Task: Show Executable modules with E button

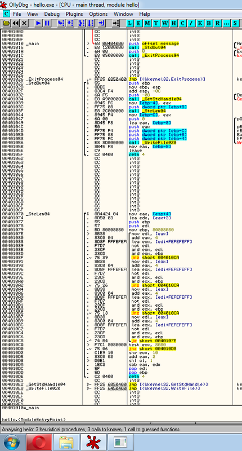Action: pos(139,23)
